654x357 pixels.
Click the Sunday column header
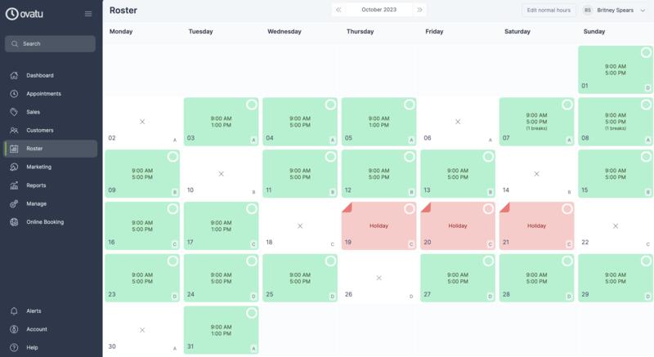coord(594,31)
